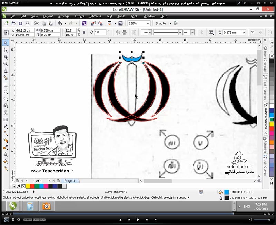The image size is (276, 225).
Task: Adjust the KMPlayer volume slider
Action: point(262,220)
